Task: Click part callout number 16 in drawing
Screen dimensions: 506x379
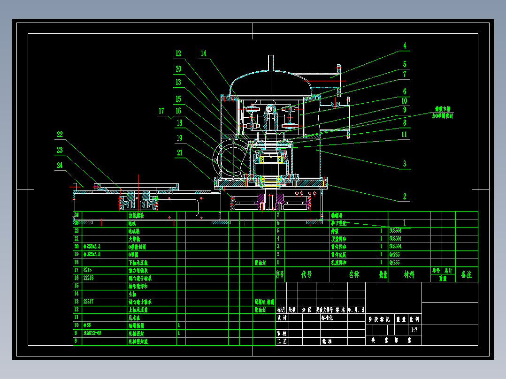Action: 178,111
